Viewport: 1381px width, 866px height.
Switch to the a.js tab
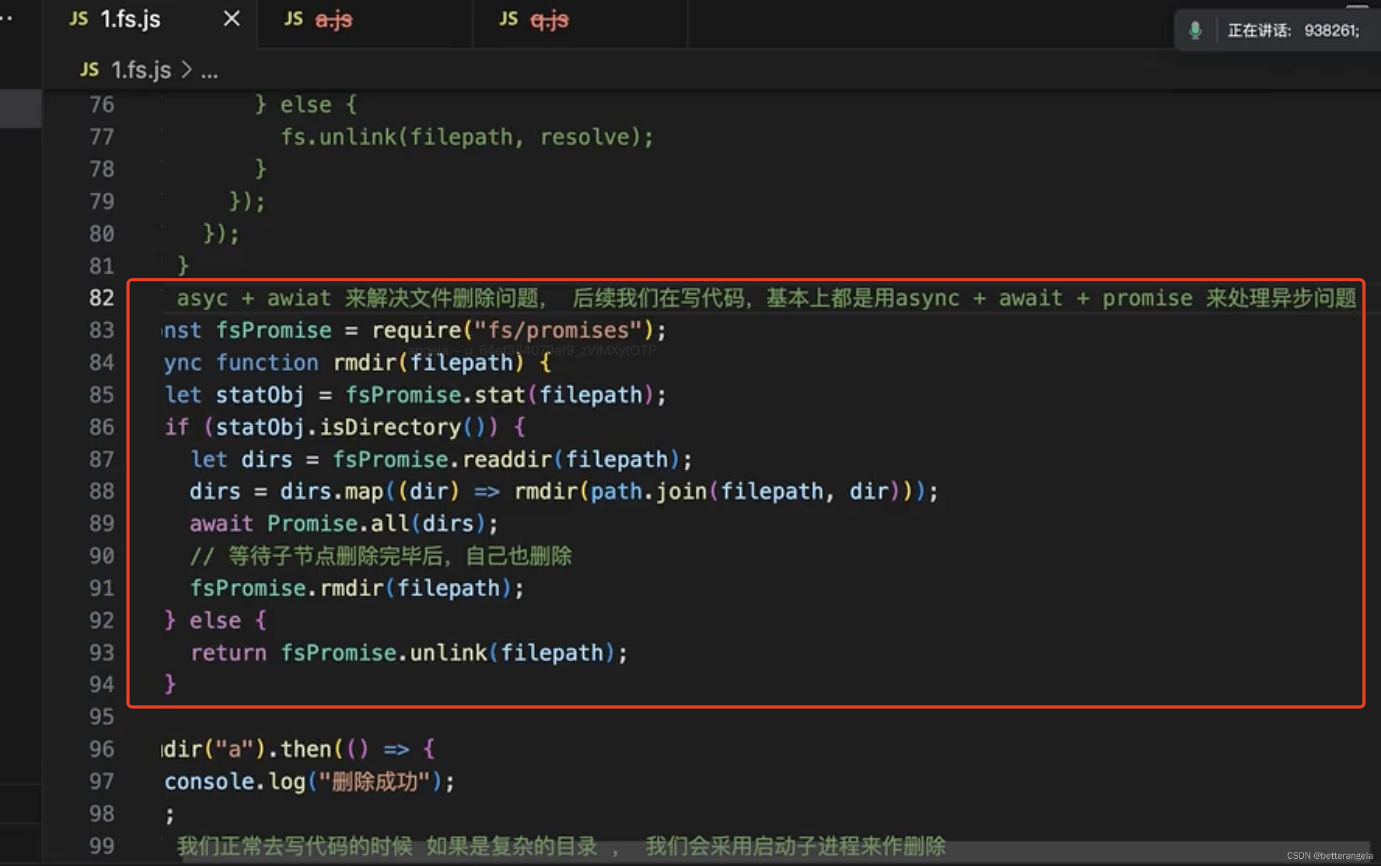334,20
